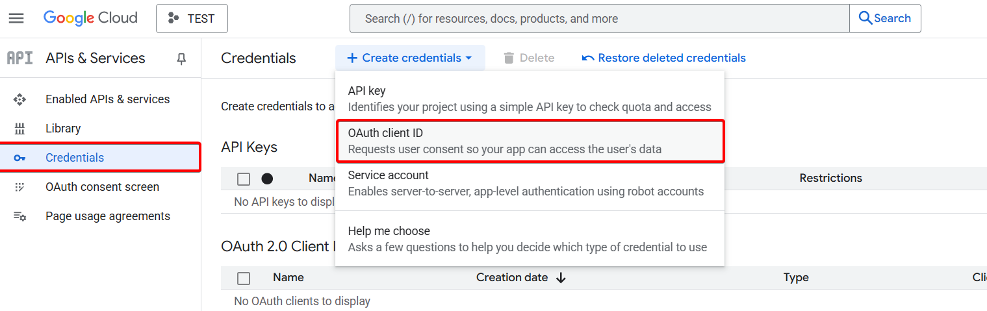The image size is (987, 311).
Task: Open the TEST project selector
Action: click(x=192, y=18)
